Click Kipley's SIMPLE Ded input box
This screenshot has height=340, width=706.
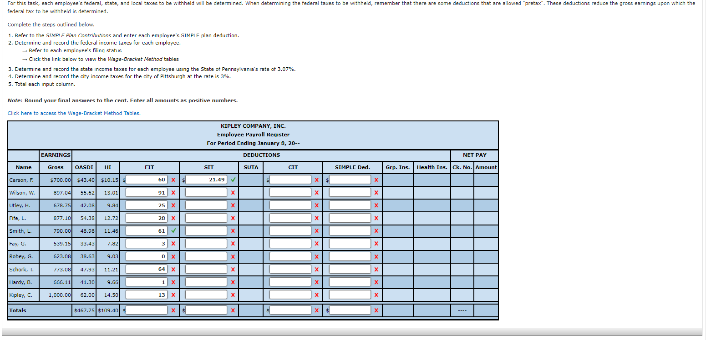click(x=350, y=294)
